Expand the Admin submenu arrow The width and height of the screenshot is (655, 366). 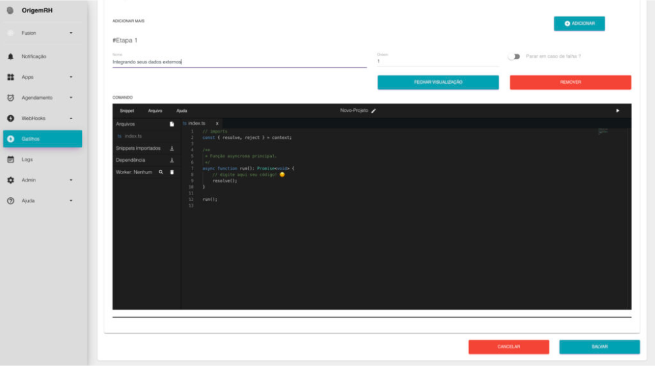[71, 180]
